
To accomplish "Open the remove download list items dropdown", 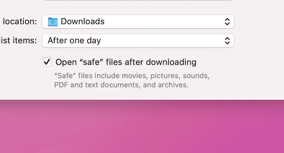I will click(x=138, y=41).
